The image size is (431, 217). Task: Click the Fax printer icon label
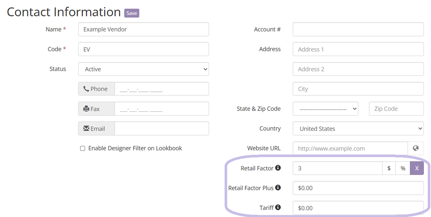coord(96,109)
